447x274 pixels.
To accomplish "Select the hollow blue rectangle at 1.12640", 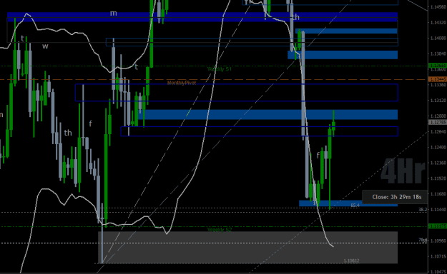I will click(260, 131).
